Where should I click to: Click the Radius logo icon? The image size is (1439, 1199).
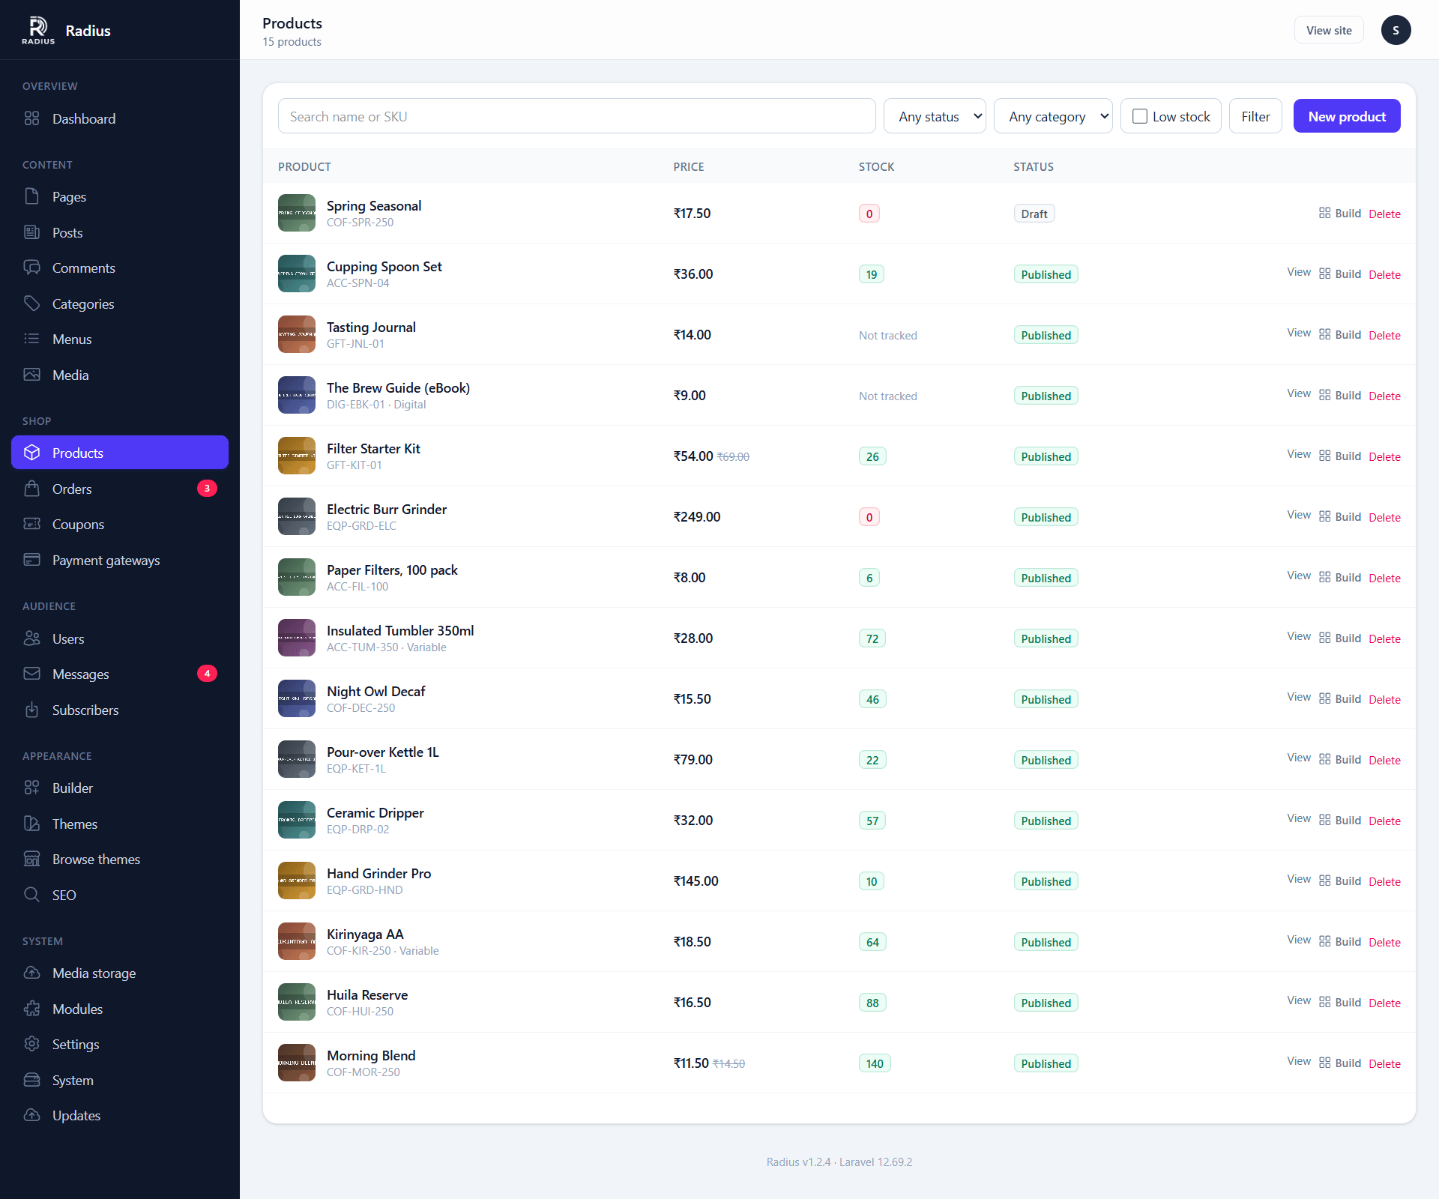coord(38,30)
